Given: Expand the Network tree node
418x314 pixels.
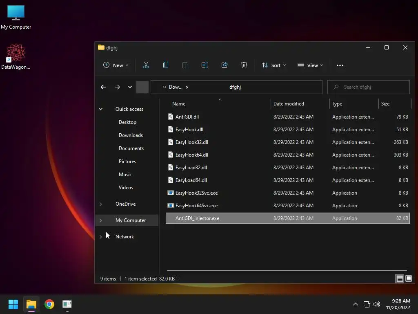Looking at the screenshot, I should coord(101,237).
